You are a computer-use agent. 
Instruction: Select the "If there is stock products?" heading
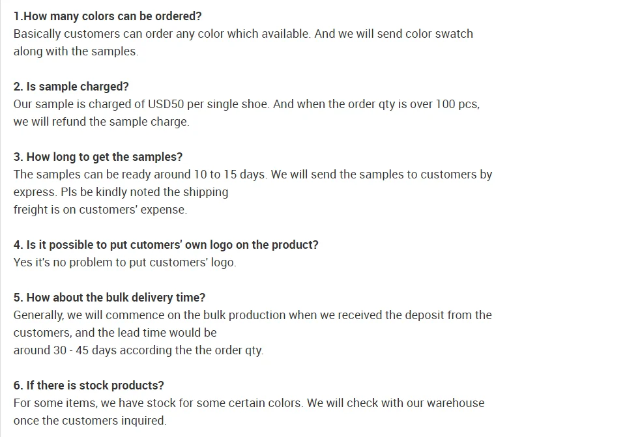coord(89,386)
